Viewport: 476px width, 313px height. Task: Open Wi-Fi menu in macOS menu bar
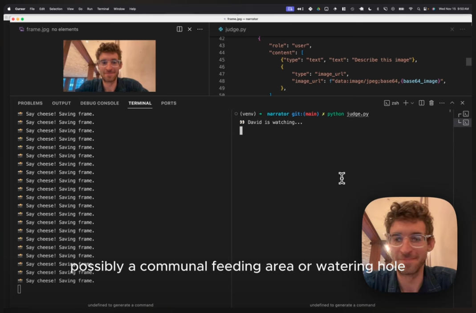coord(411,9)
